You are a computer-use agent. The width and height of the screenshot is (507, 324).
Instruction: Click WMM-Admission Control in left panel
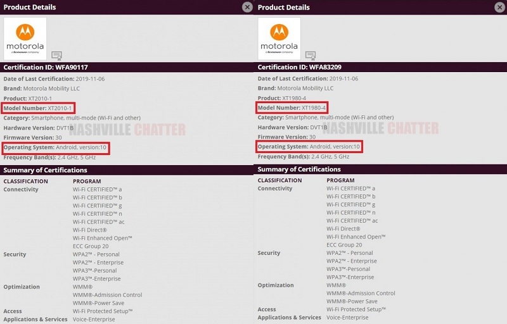point(107,295)
